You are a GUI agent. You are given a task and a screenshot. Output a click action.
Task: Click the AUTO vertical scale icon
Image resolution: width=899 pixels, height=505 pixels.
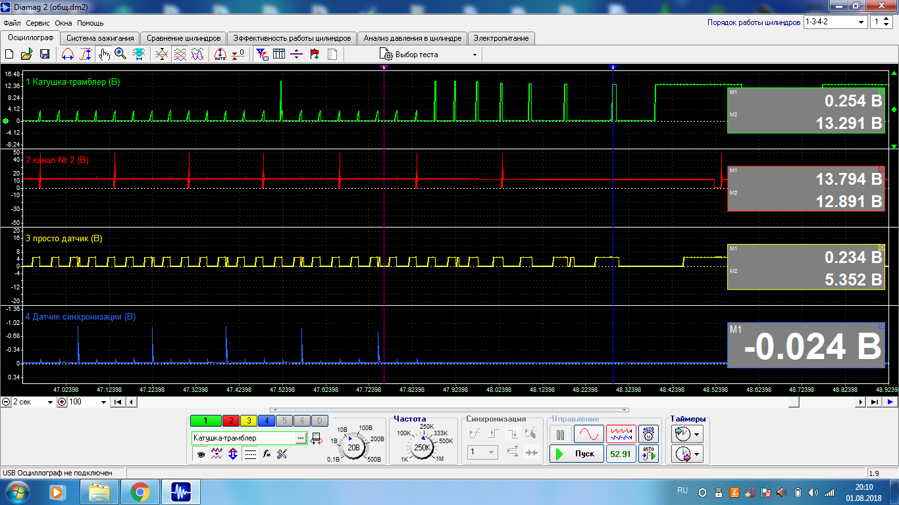tap(220, 55)
